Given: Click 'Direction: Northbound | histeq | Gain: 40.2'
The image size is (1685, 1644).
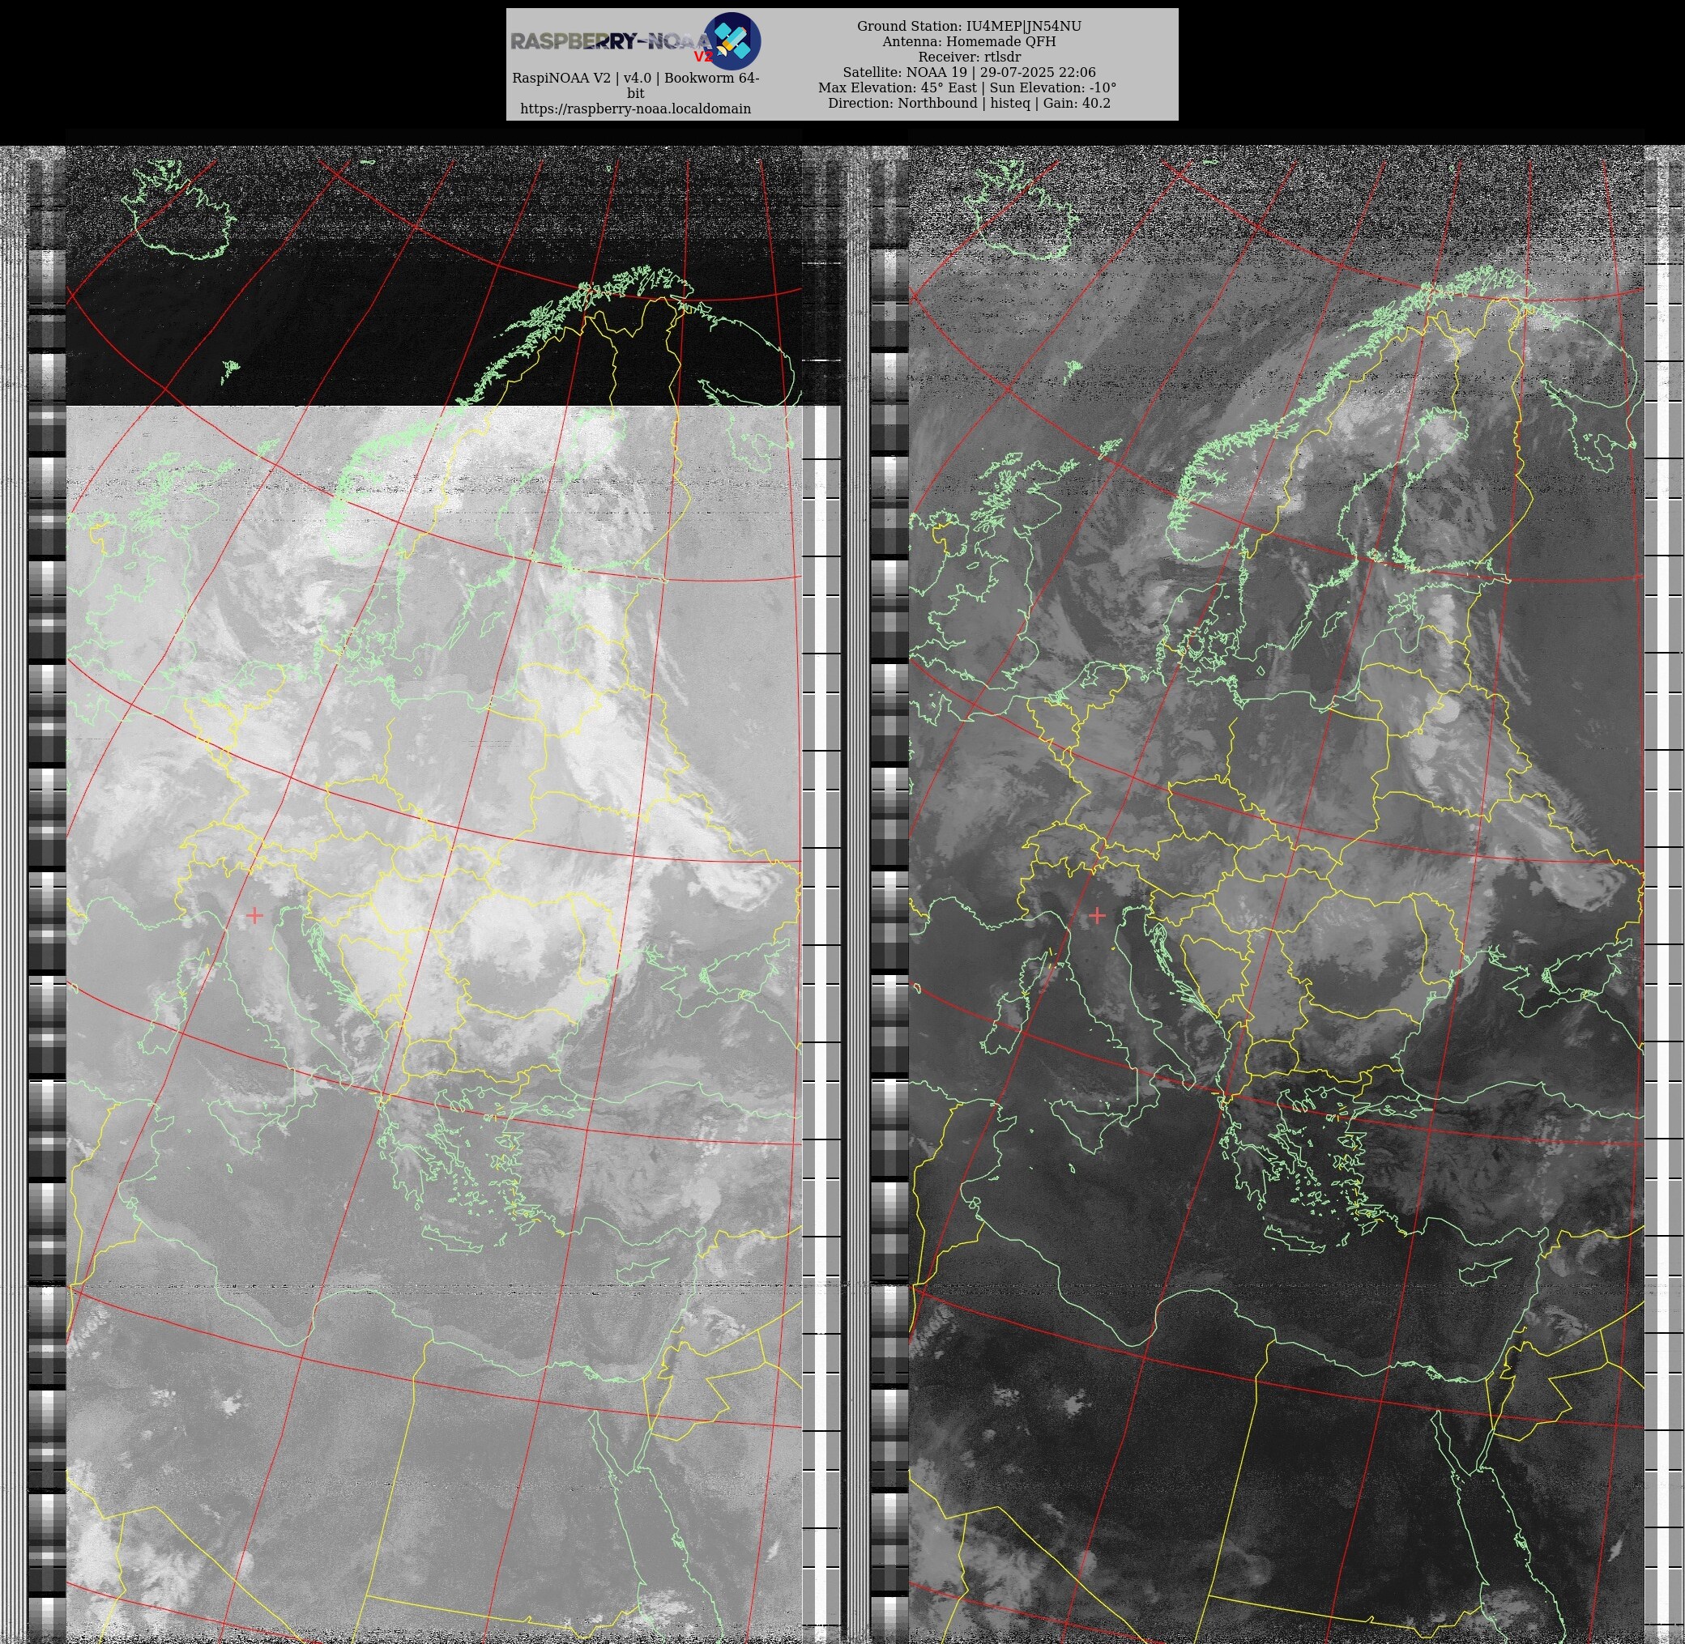Looking at the screenshot, I should pyautogui.click(x=969, y=103).
